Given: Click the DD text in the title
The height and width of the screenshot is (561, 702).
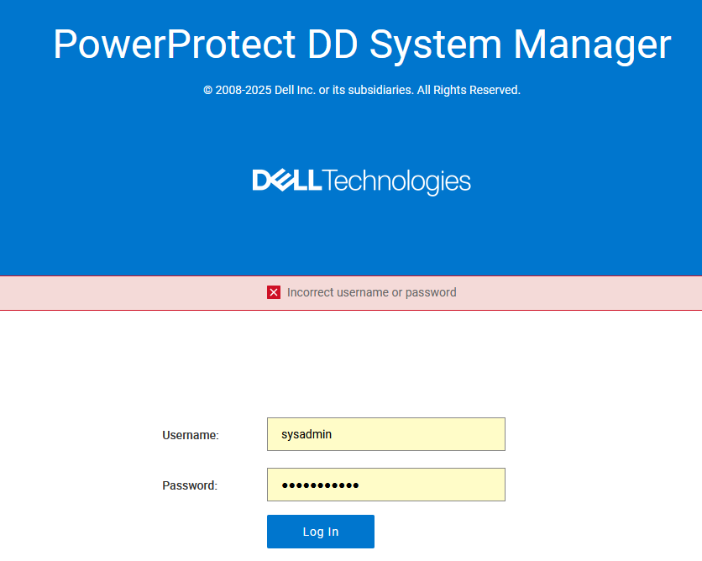Looking at the screenshot, I should [333, 44].
